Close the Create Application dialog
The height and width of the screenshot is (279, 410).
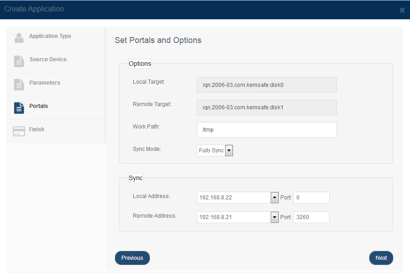tap(402, 10)
